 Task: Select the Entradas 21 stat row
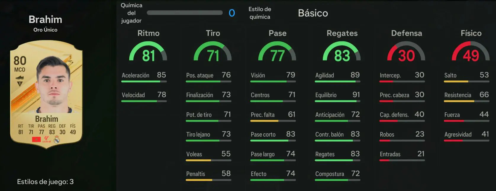pos(402,156)
